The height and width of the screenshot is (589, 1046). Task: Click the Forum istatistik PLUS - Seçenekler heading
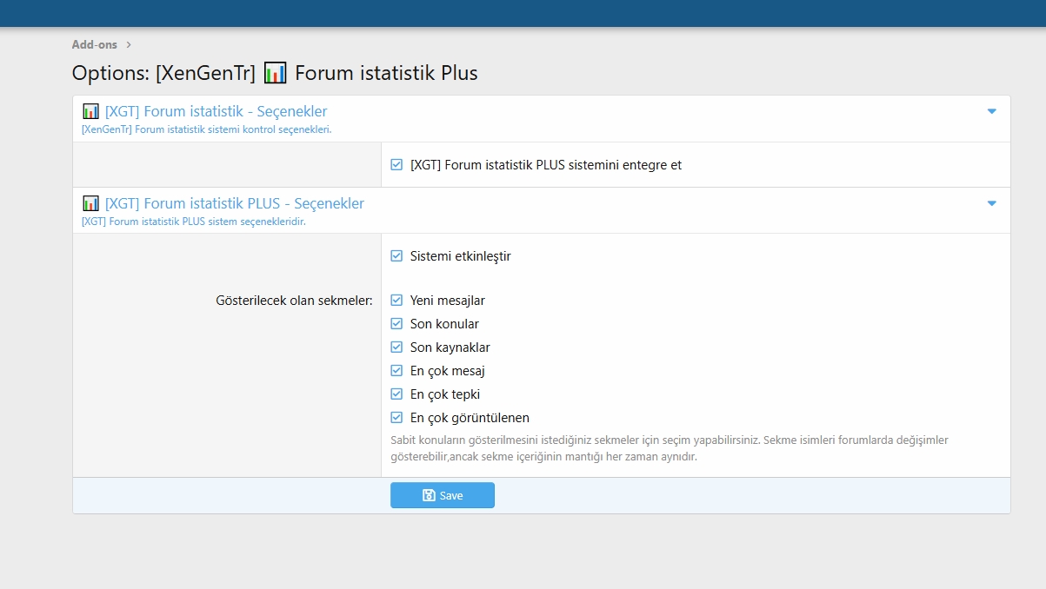235,203
